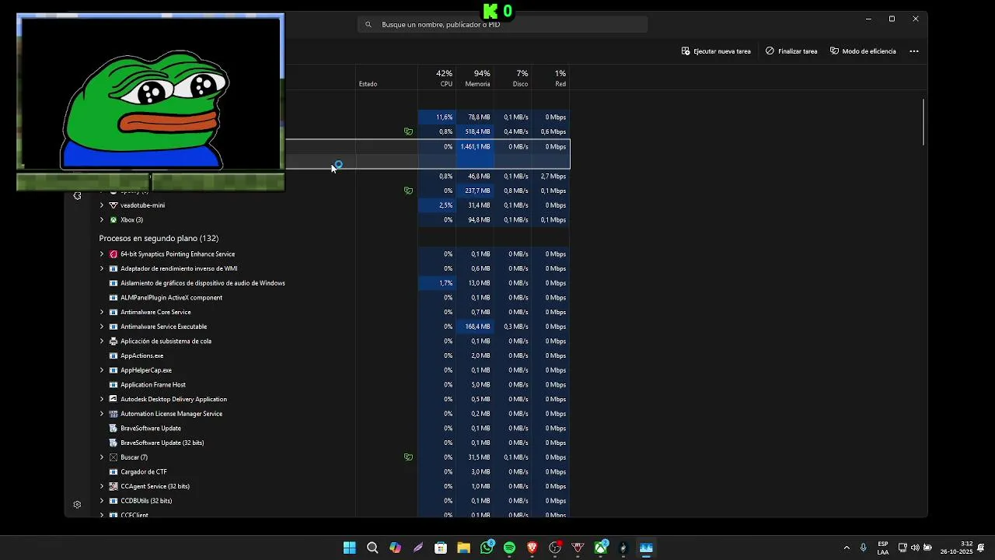Click the 518,4 MB memory cell
This screenshot has height=560, width=995.
tap(475, 132)
